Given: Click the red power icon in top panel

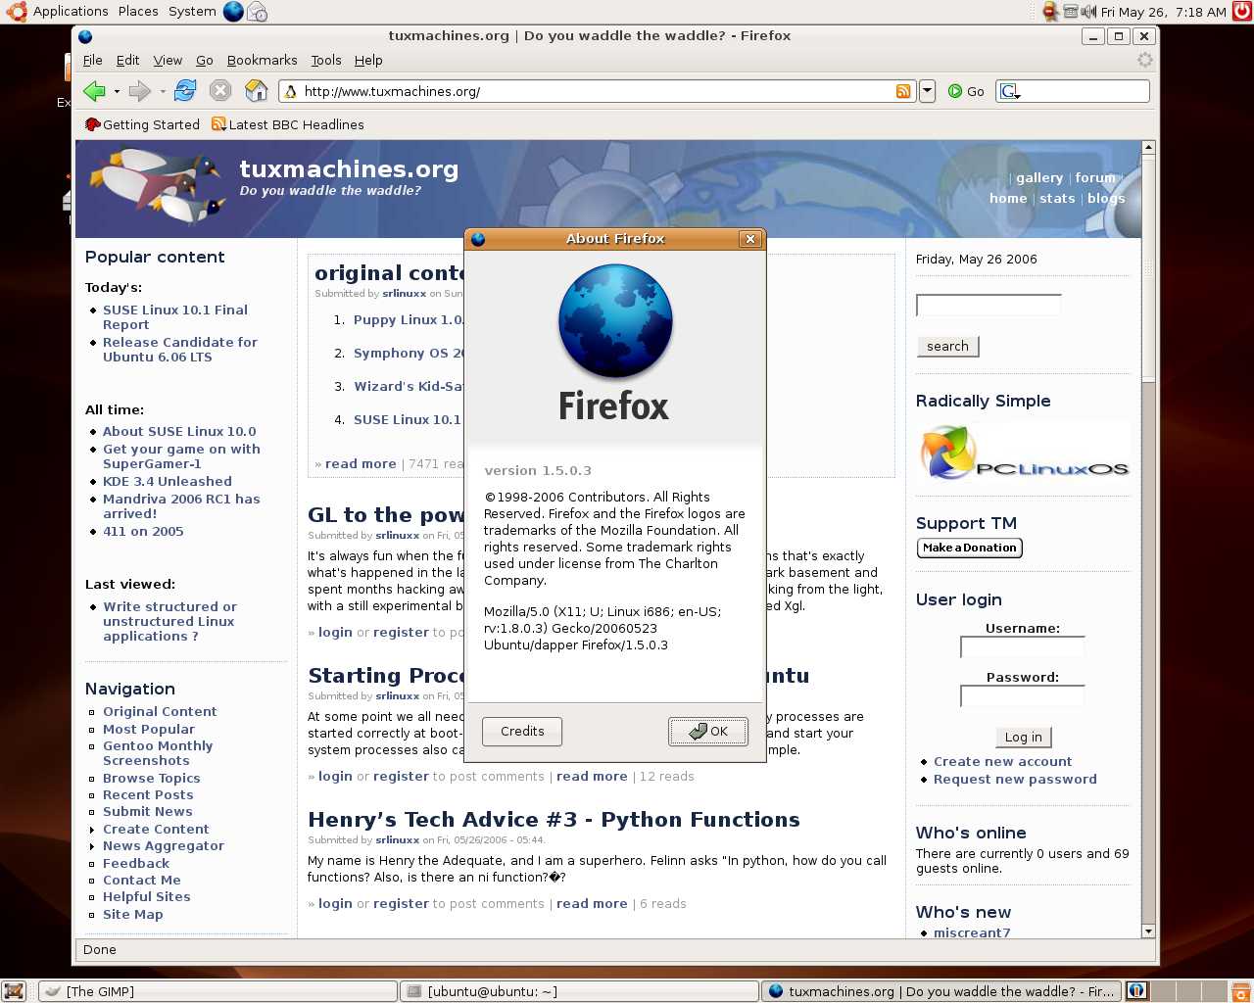Looking at the screenshot, I should tap(1241, 12).
